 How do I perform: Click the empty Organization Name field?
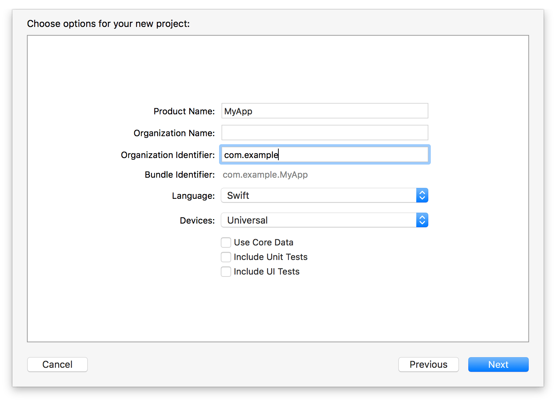pos(325,133)
